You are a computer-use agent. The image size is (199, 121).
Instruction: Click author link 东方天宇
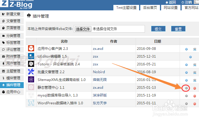tap(100, 103)
